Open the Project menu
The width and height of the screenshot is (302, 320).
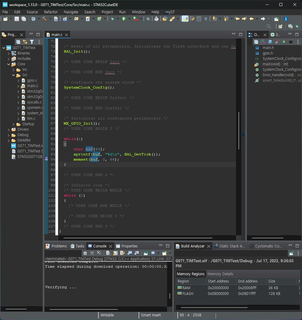coord(107,12)
